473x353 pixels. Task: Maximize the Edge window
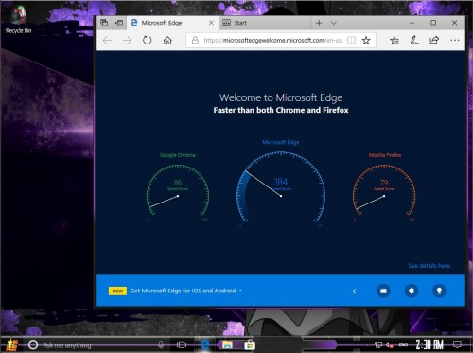pos(433,23)
